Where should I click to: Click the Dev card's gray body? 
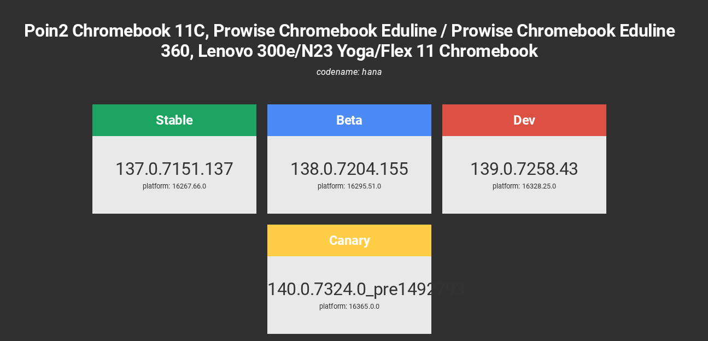coord(524,175)
